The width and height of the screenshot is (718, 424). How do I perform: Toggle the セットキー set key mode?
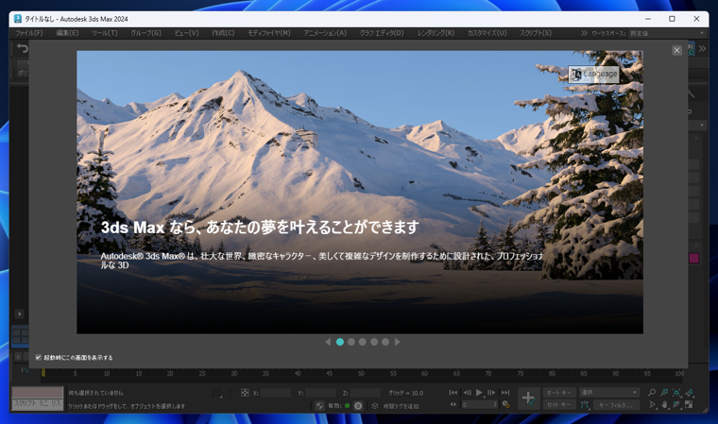point(559,405)
